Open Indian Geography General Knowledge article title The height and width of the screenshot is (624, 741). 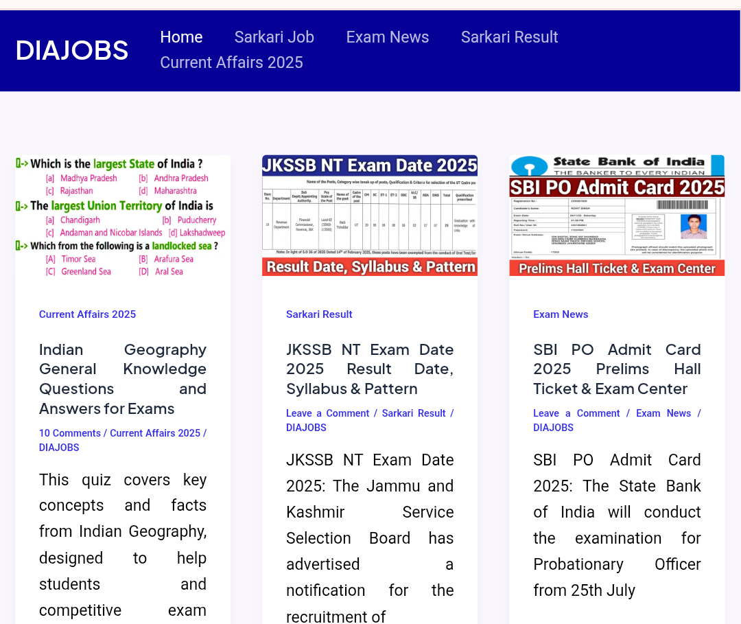[x=123, y=379]
